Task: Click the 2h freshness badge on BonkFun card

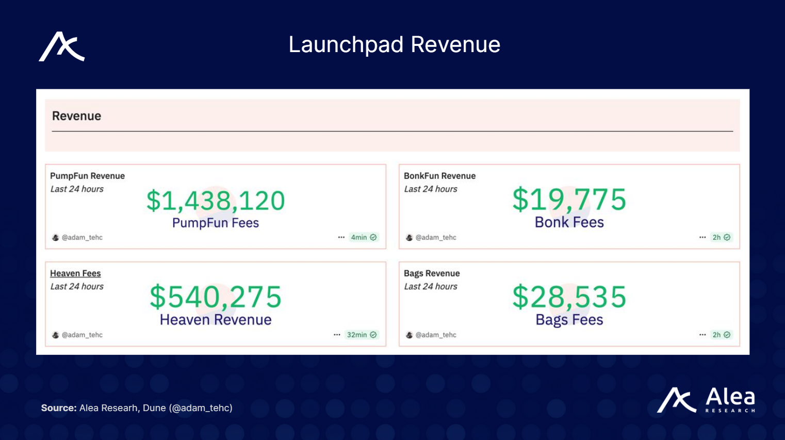Action: click(721, 237)
